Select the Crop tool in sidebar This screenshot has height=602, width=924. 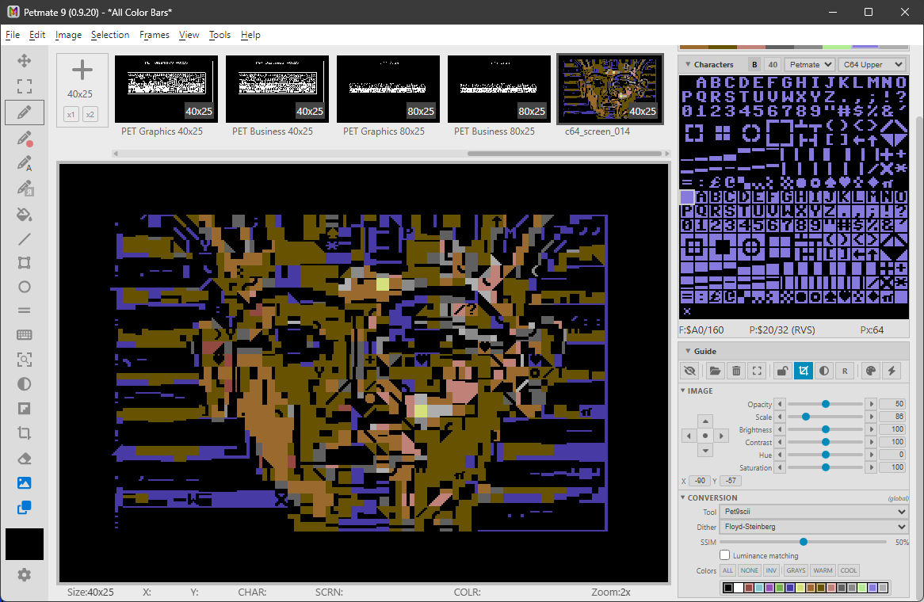(x=24, y=433)
